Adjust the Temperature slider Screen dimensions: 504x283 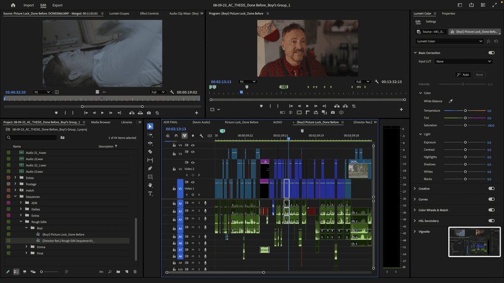pyautogui.click(x=465, y=111)
